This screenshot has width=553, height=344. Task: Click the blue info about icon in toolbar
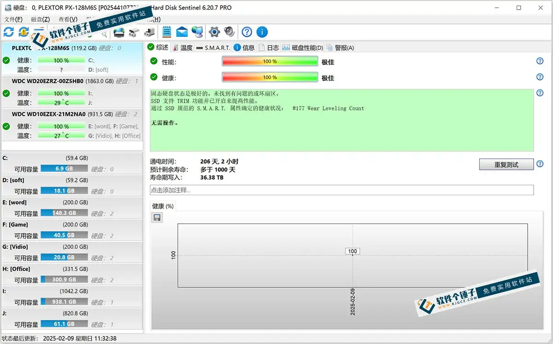(262, 32)
